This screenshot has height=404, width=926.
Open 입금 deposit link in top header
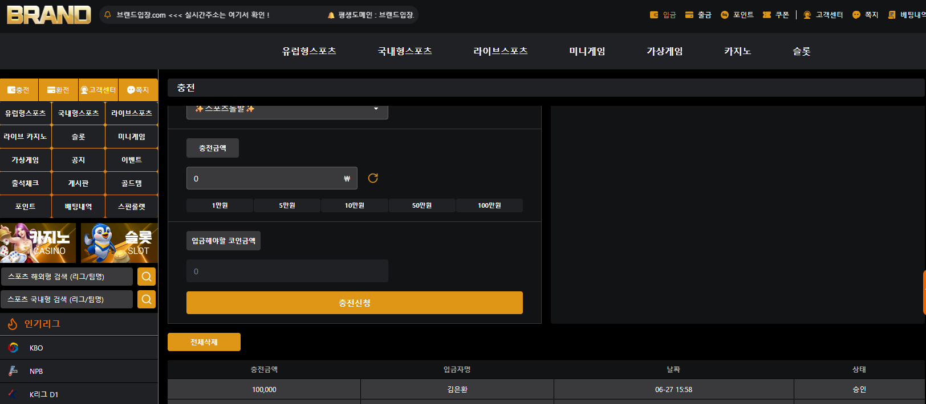pos(663,15)
